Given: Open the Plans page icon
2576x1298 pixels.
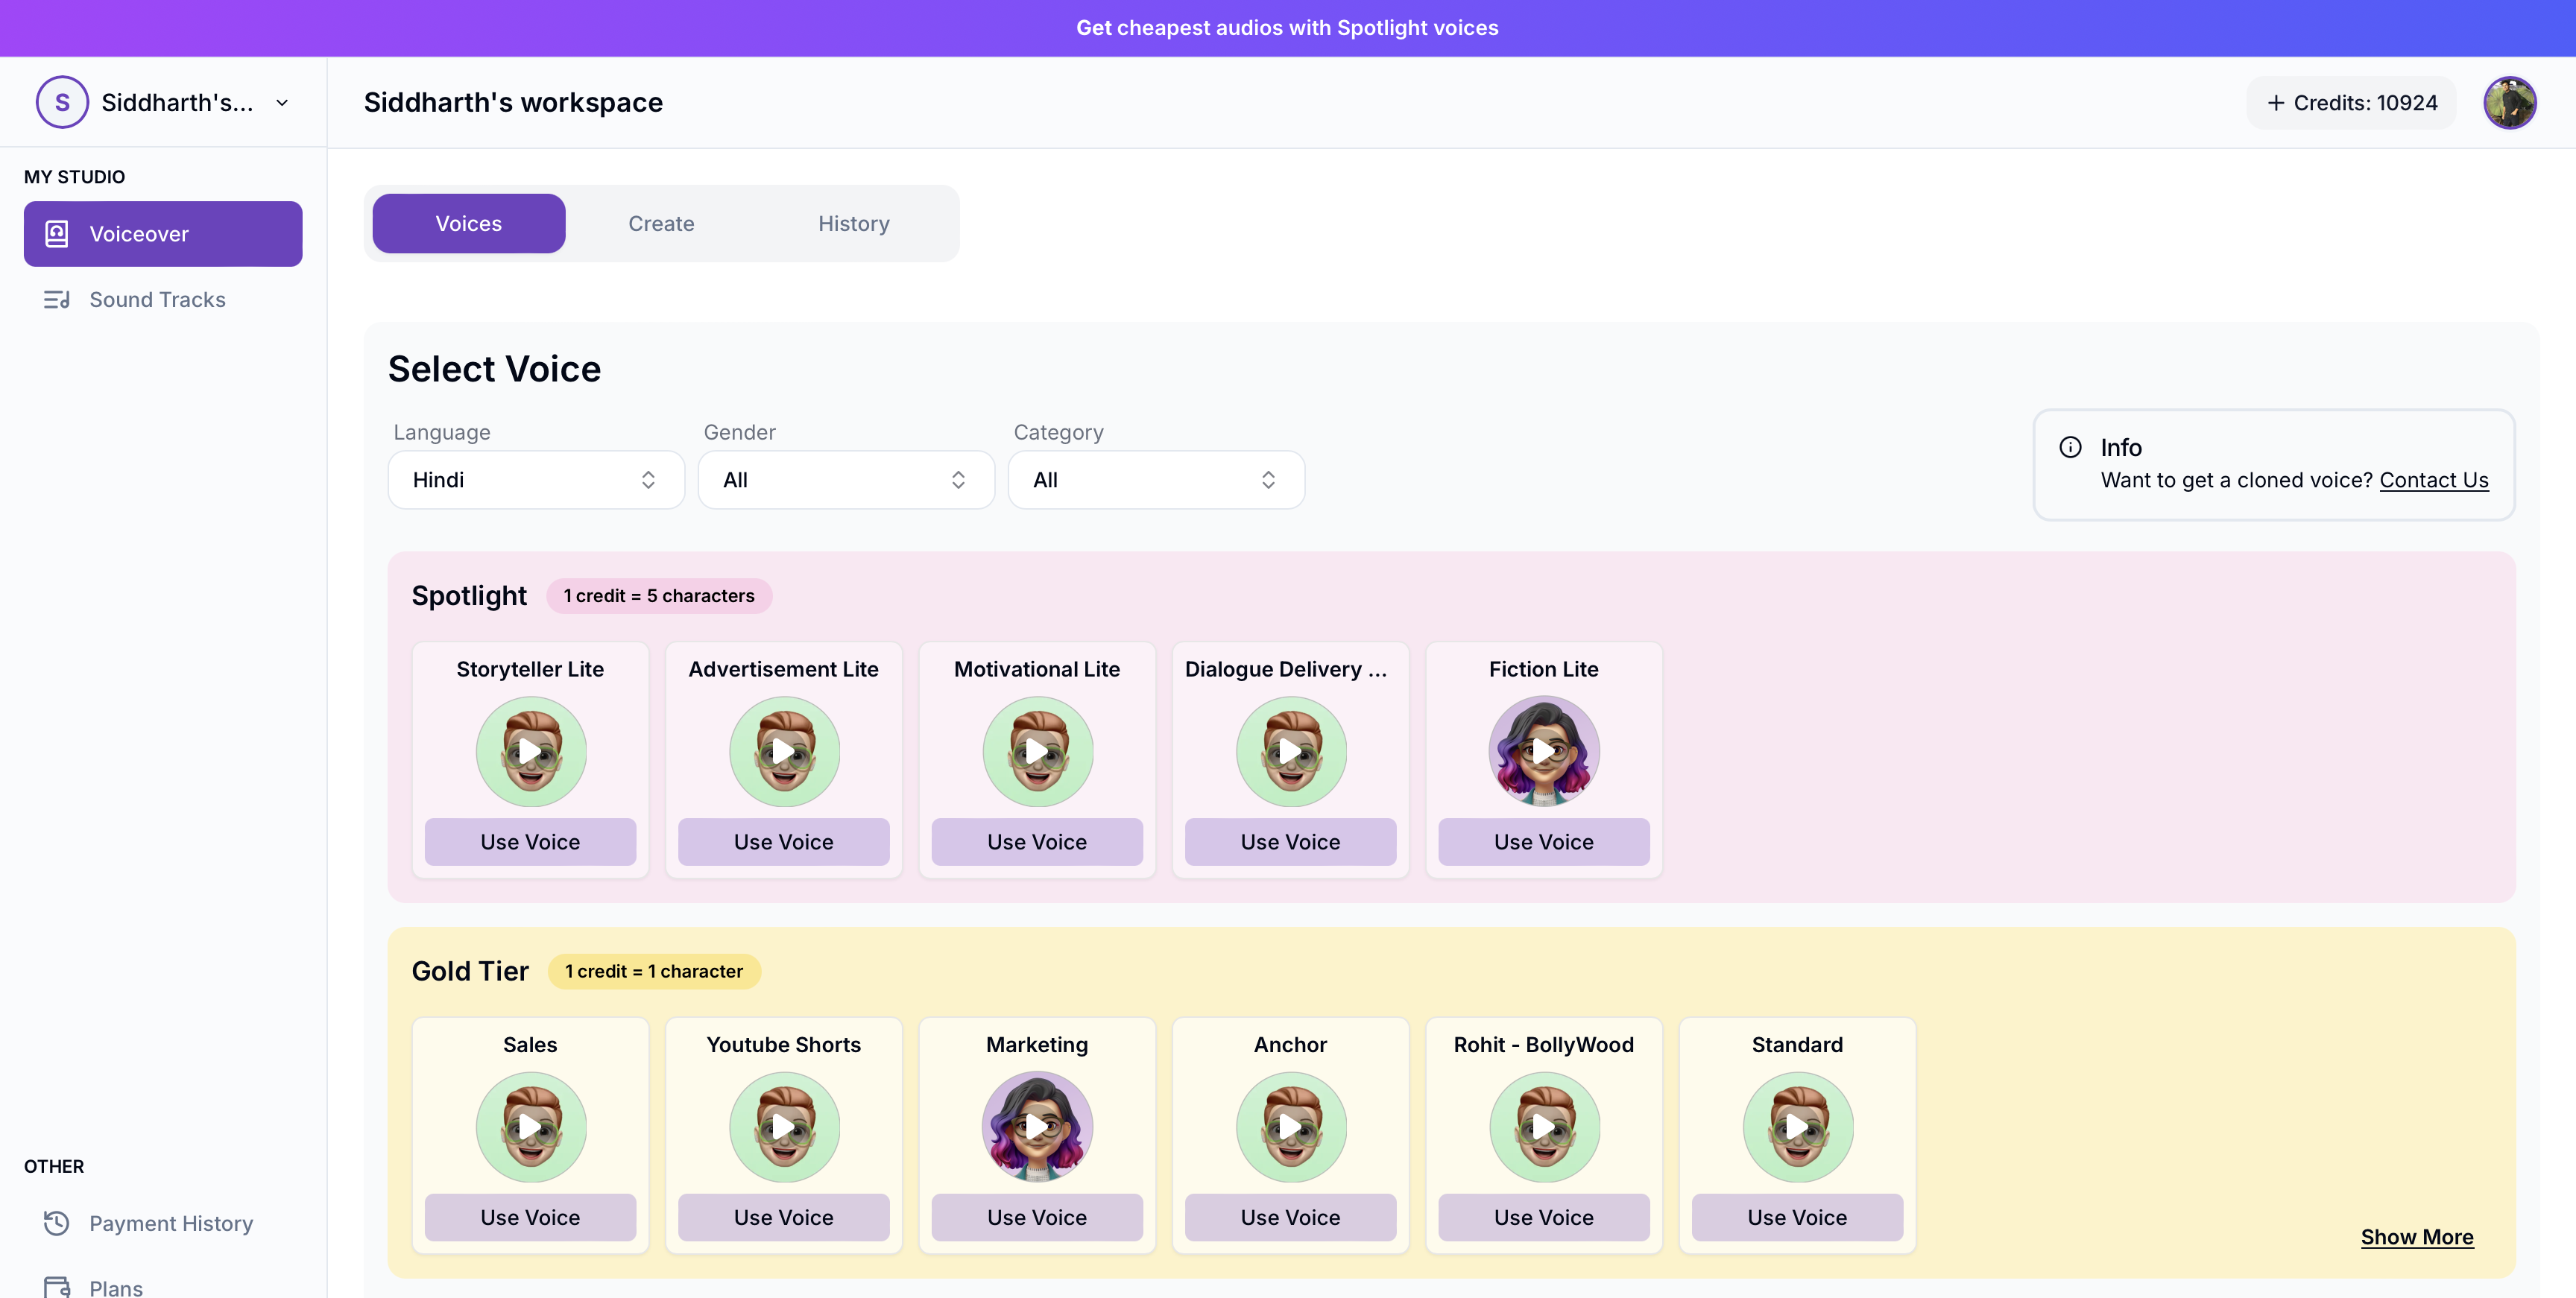Looking at the screenshot, I should click(x=56, y=1286).
